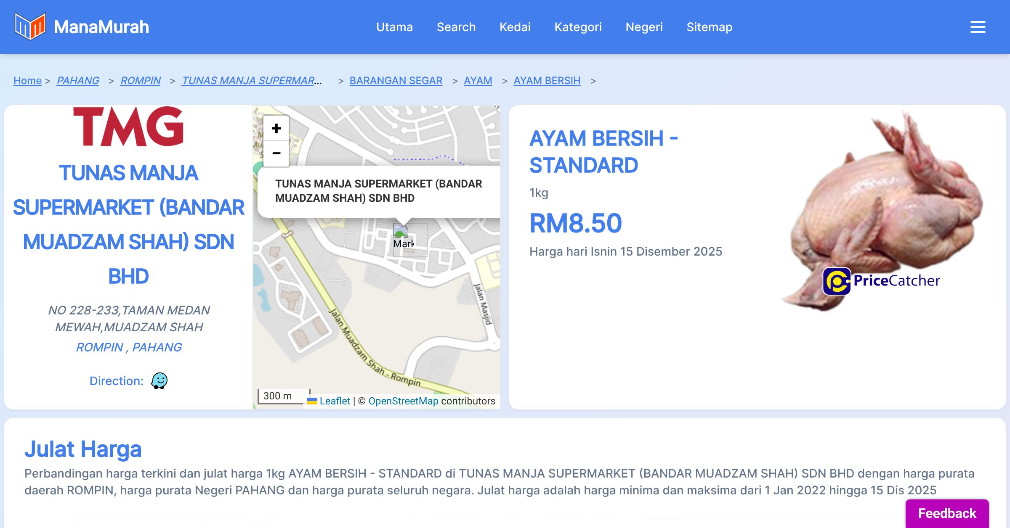The width and height of the screenshot is (1010, 528).
Task: Go to the Search nav item
Action: point(456,27)
